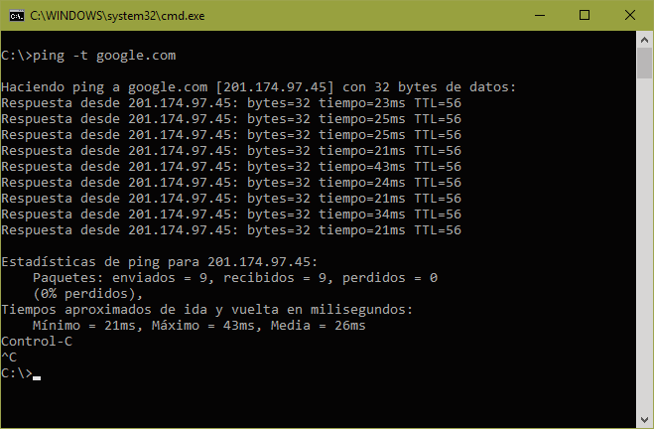Click the scrollbar down arrow

[x=644, y=420]
